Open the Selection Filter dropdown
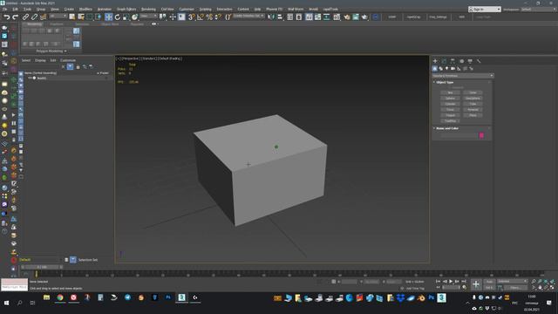Image resolution: width=558 pixels, height=314 pixels. click(x=58, y=17)
